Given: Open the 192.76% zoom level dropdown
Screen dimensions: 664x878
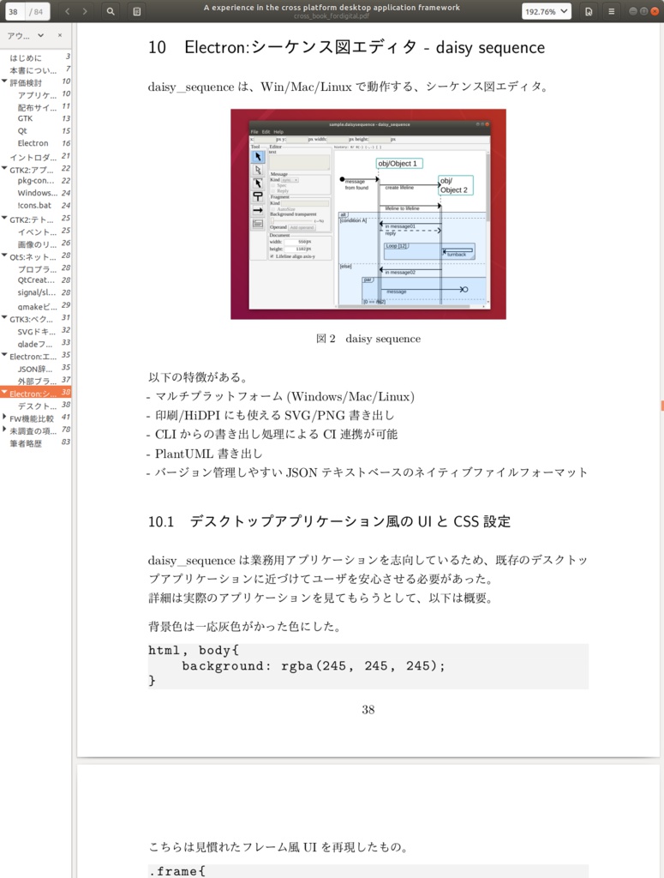Looking at the screenshot, I should point(547,11).
